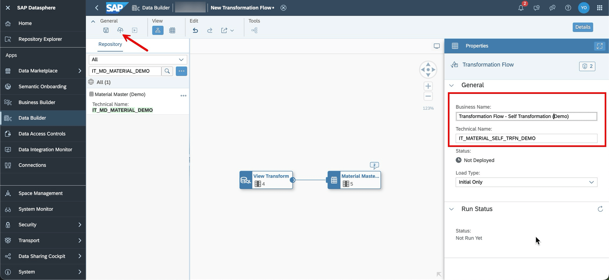Zoom in on the canvas

pyautogui.click(x=428, y=86)
